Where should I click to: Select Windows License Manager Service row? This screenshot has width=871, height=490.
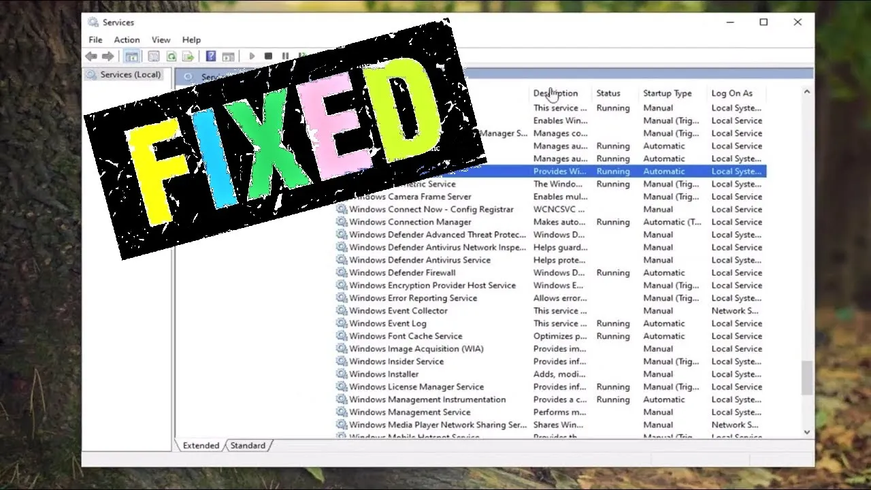(x=550, y=387)
